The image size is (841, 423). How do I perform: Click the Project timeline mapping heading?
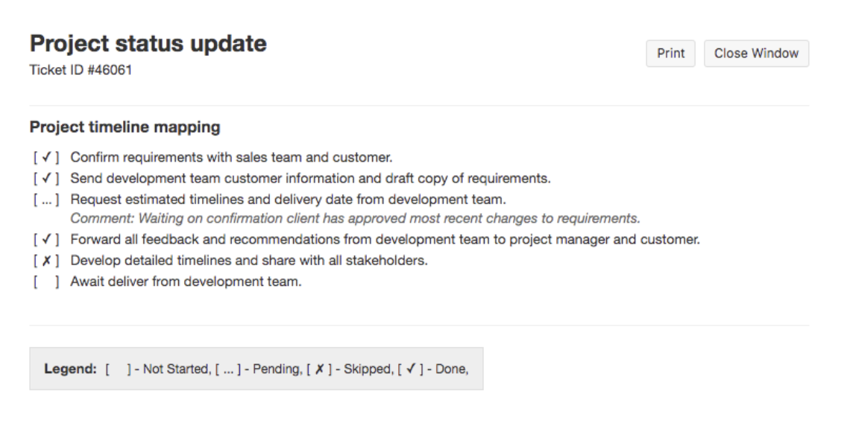125,127
